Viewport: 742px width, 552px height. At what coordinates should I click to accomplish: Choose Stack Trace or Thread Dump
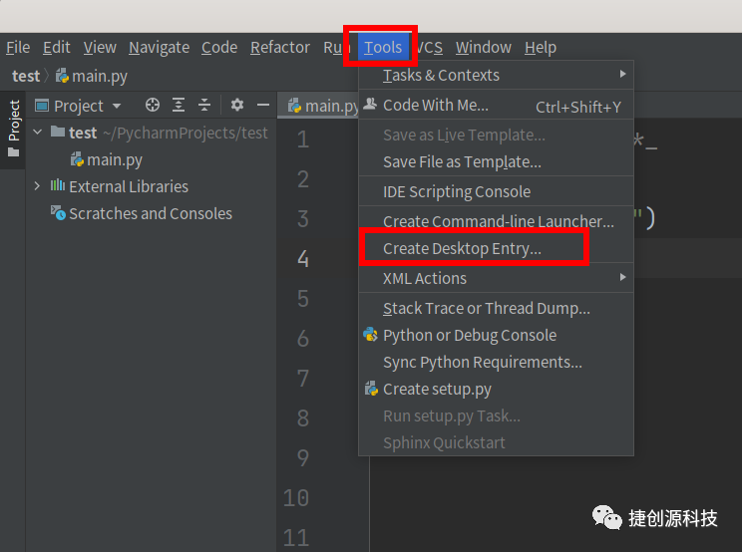496,308
